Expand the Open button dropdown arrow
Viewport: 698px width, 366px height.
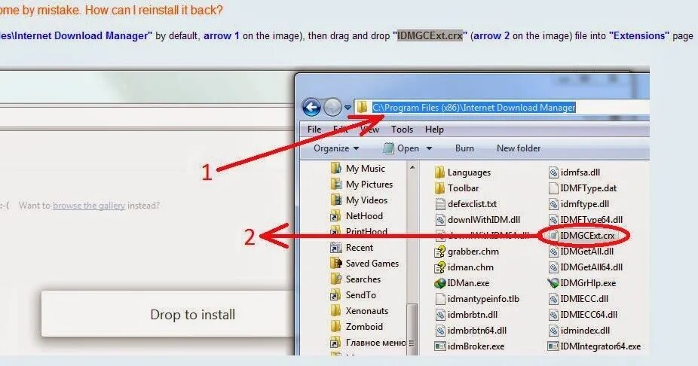pyautogui.click(x=429, y=148)
